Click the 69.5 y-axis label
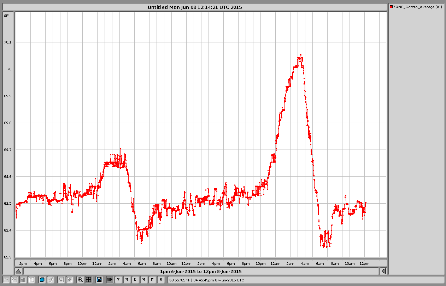Image resolution: width=446 pixels, height=286 pixels. (7, 203)
